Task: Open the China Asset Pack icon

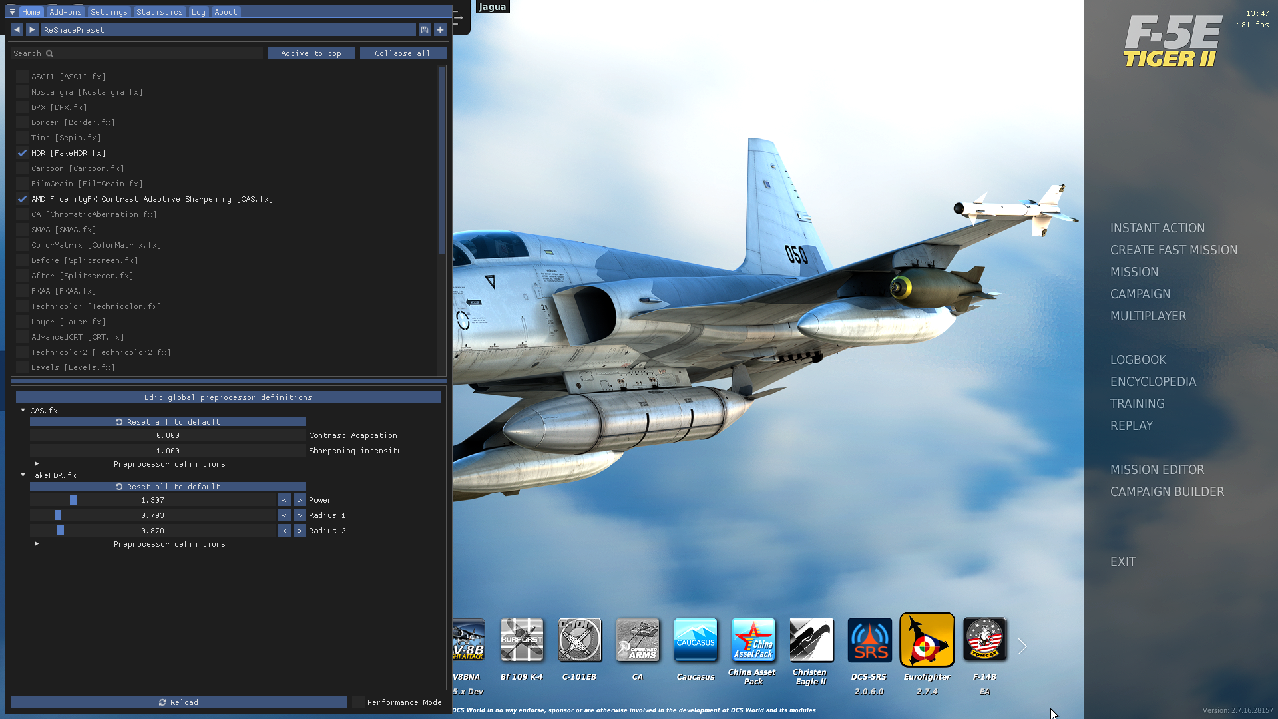Action: tap(753, 640)
